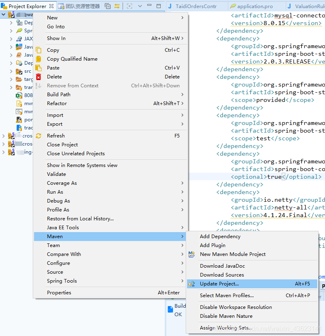Click the focus on active task icon
The height and width of the screenshot is (336, 325).
coord(130,6)
